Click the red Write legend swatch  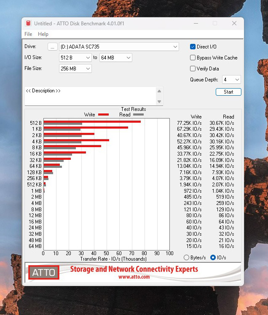click(103, 115)
